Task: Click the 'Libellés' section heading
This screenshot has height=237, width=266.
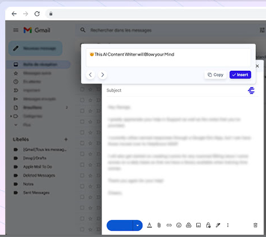Action: [x=21, y=139]
